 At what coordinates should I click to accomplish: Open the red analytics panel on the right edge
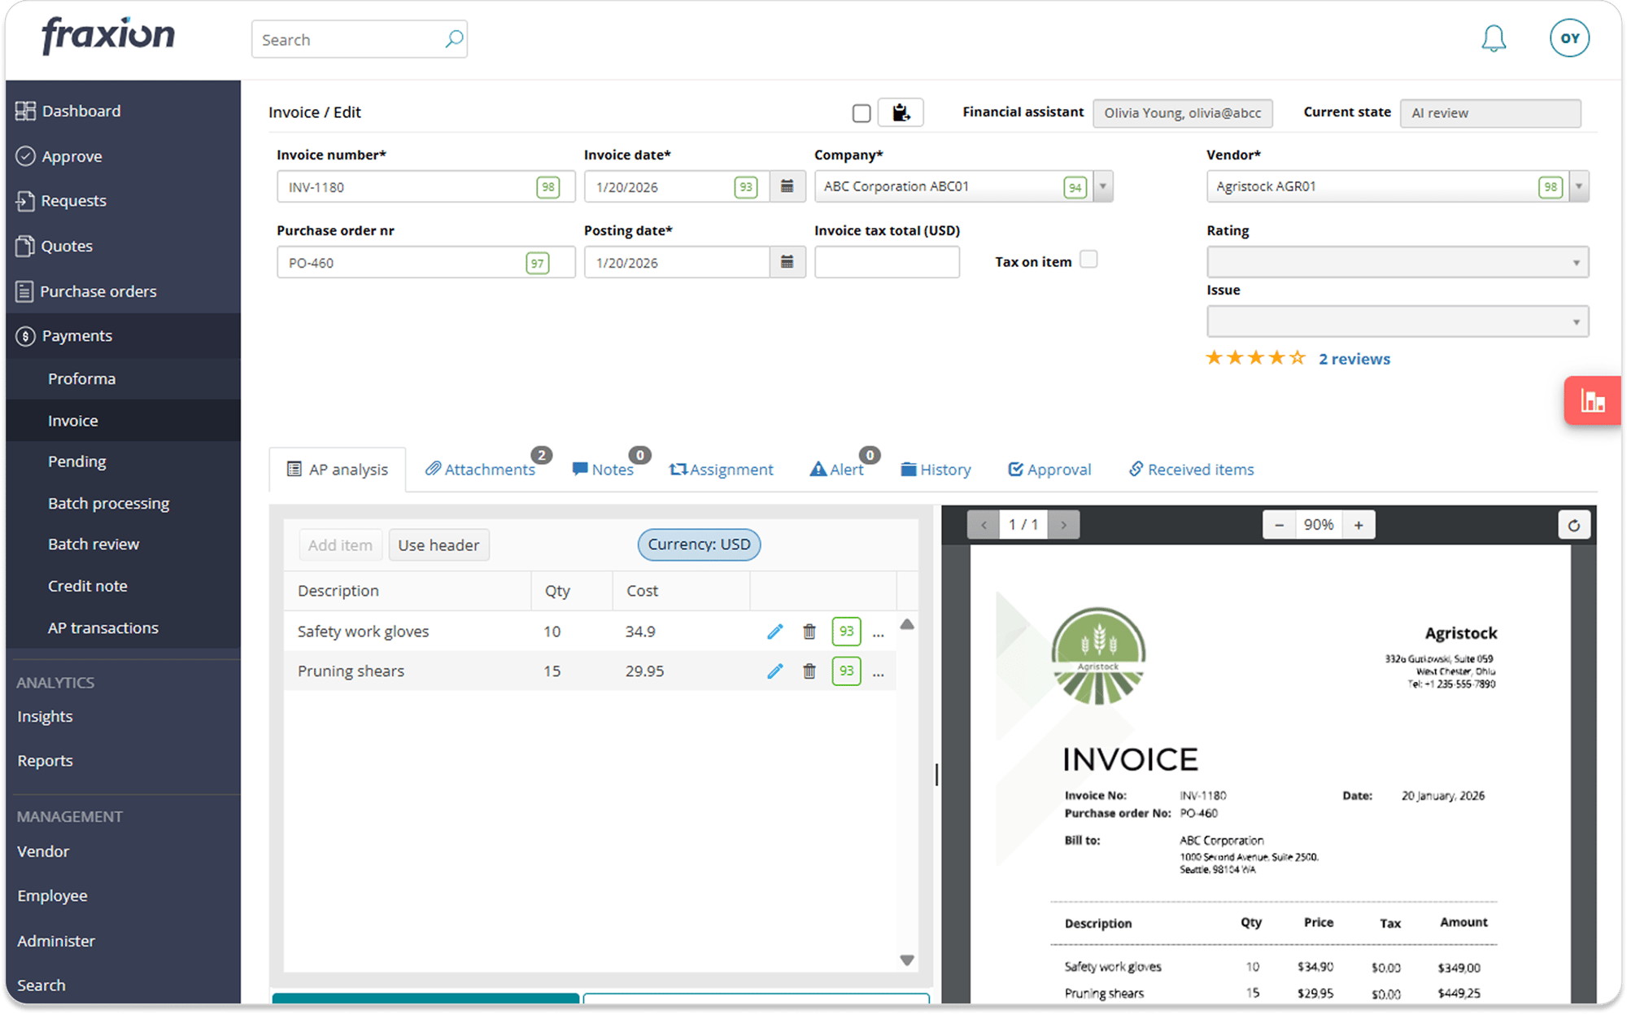tap(1592, 400)
